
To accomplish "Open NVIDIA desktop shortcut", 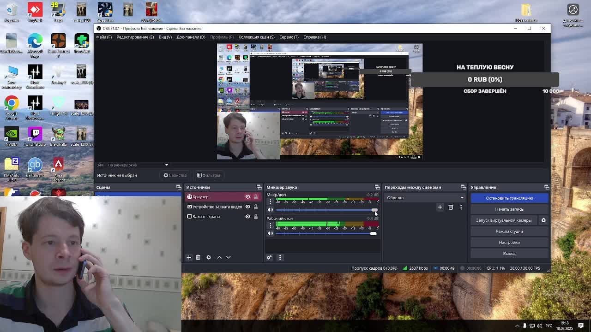I will coord(12,137).
